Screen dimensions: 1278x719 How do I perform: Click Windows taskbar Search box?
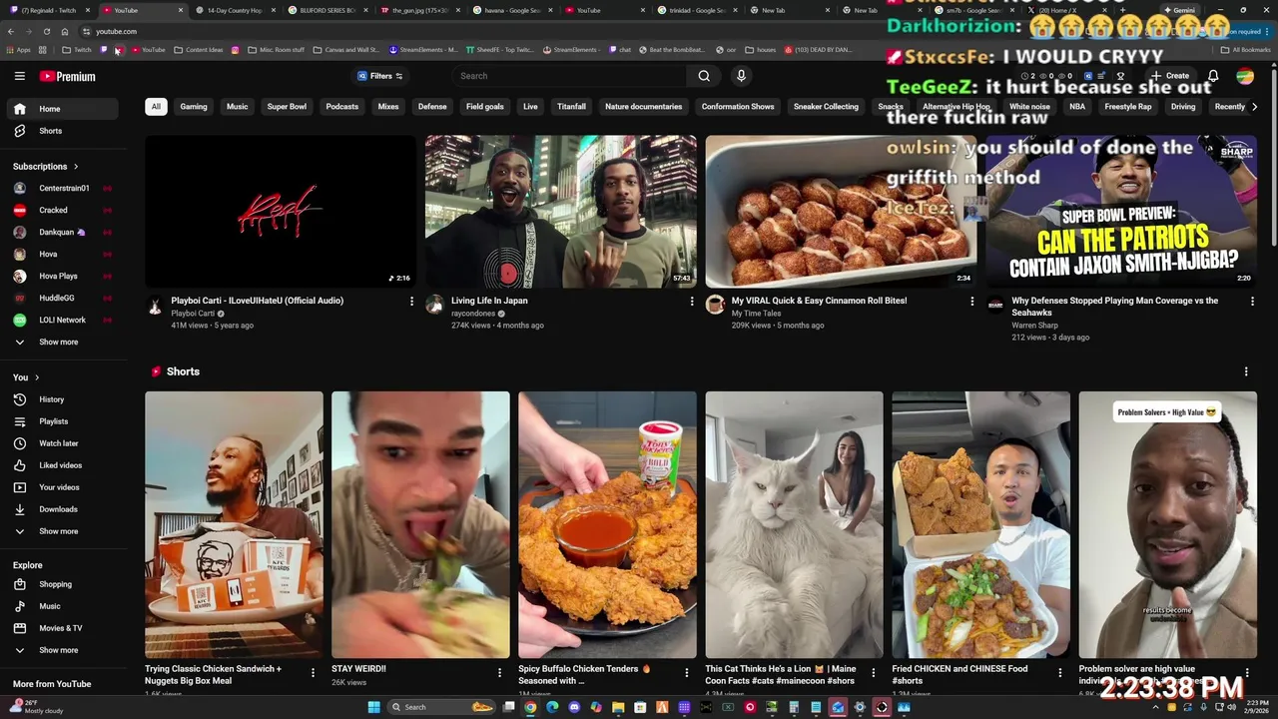(x=442, y=707)
